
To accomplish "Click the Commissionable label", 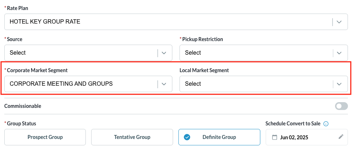I will [23, 106].
